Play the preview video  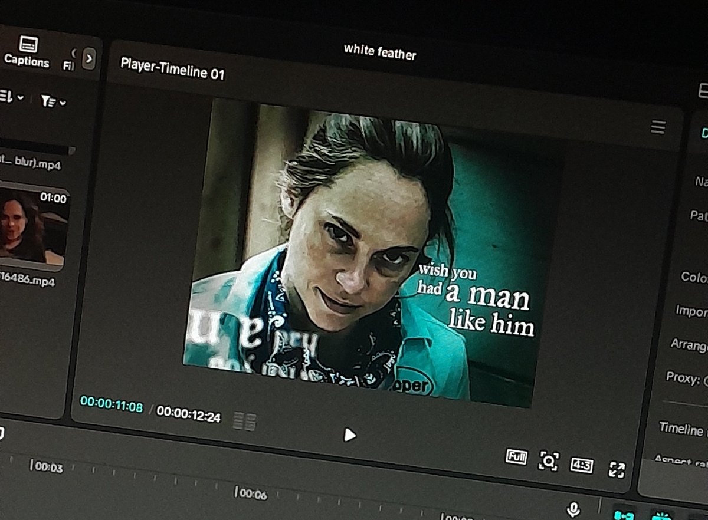pyautogui.click(x=350, y=435)
